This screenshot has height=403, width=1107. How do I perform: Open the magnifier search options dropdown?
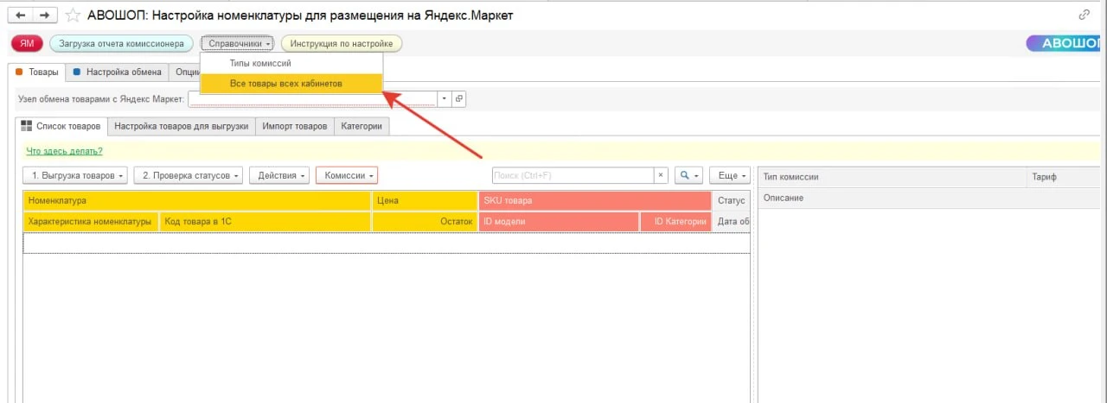688,175
